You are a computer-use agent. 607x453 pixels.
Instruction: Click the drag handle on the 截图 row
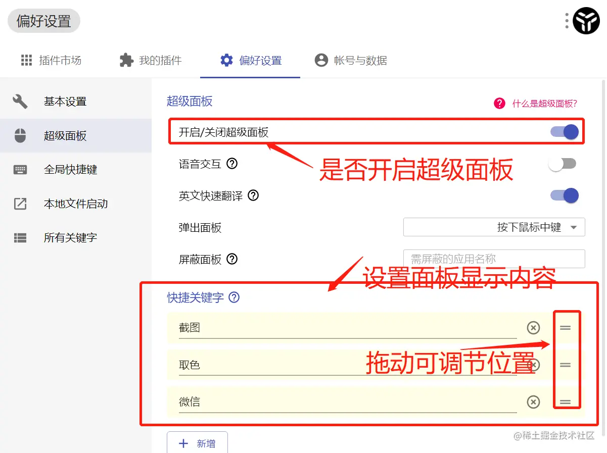coord(565,328)
